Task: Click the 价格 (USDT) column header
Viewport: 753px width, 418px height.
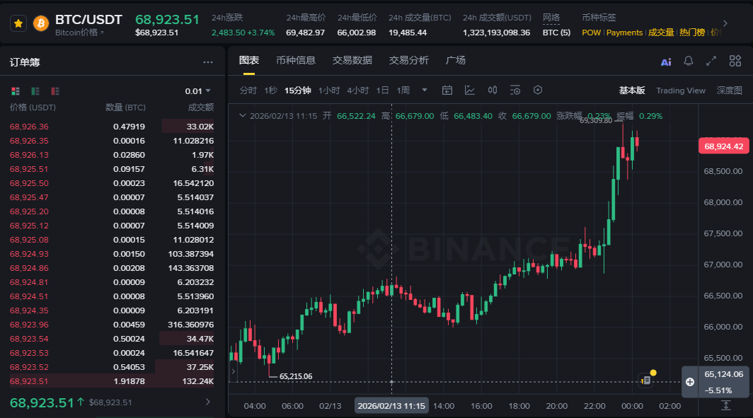Action: click(x=33, y=108)
